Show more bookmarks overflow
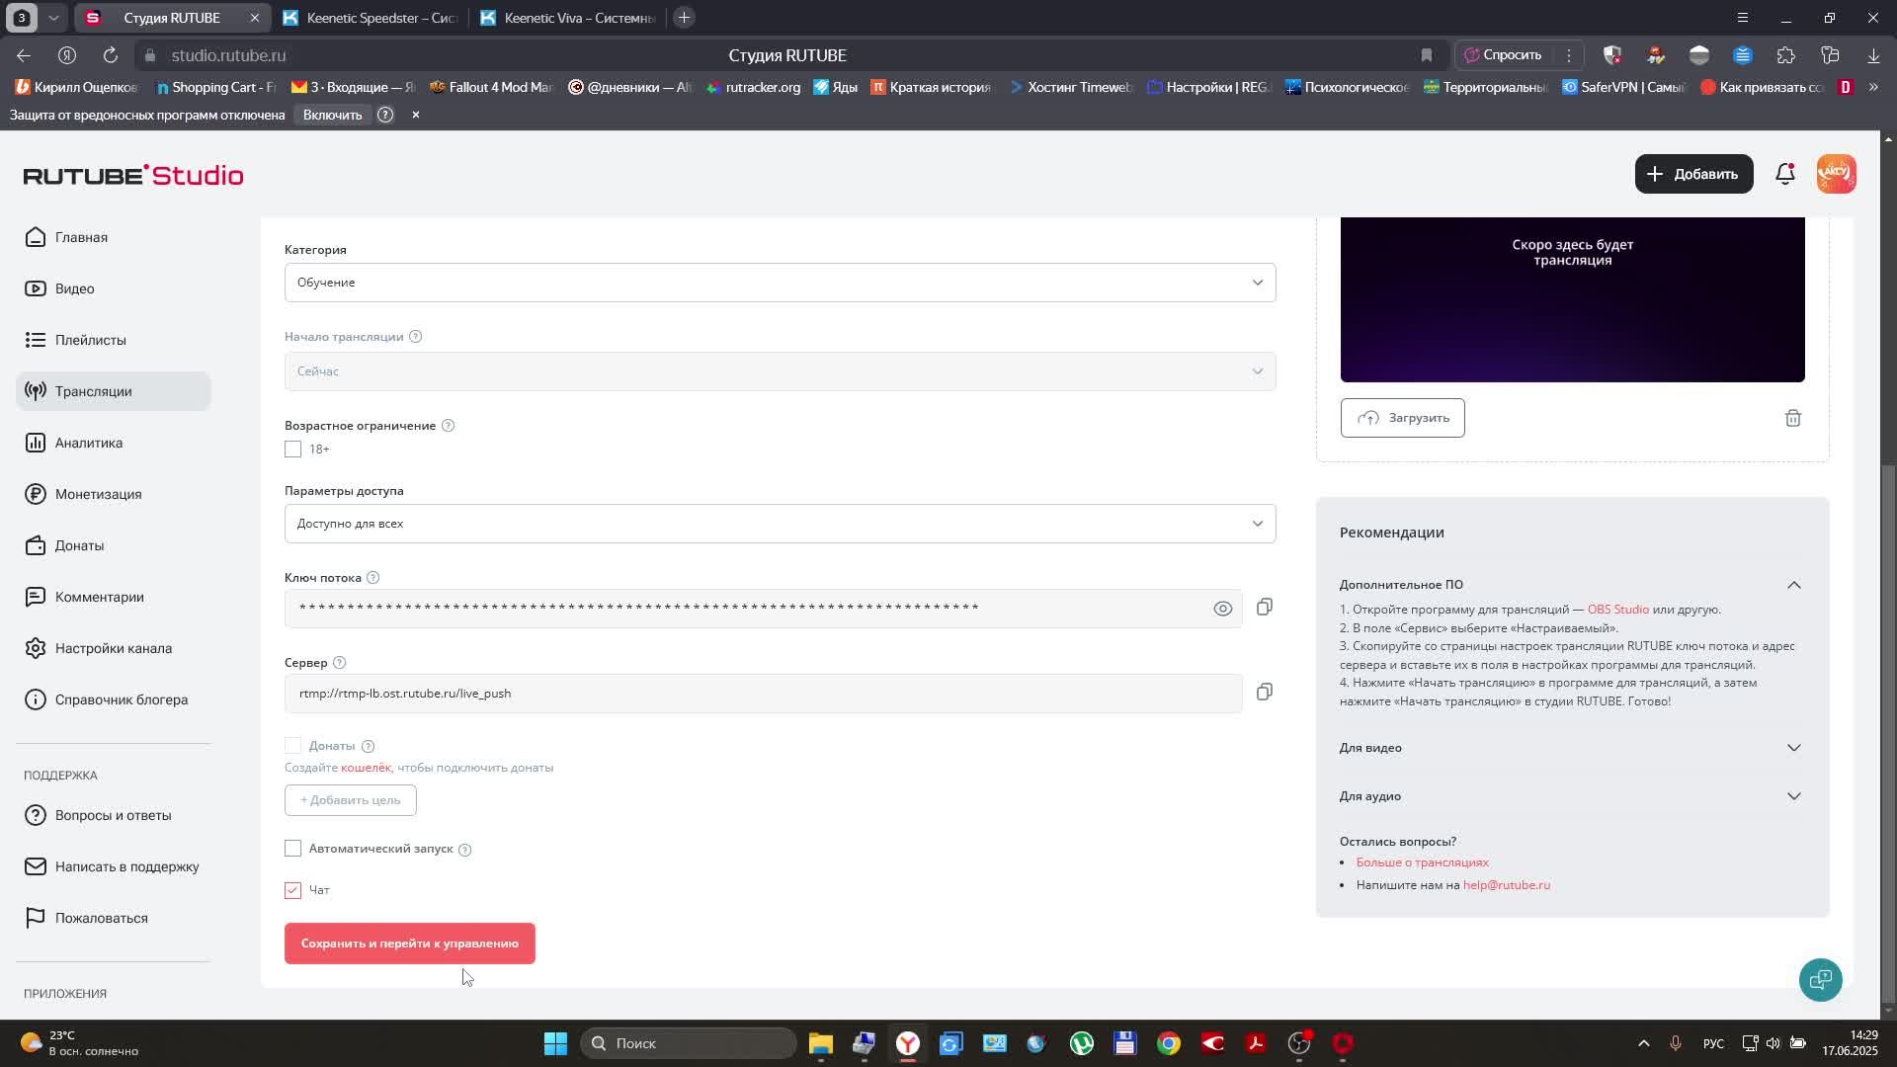This screenshot has width=1897, height=1067. 1873,87
